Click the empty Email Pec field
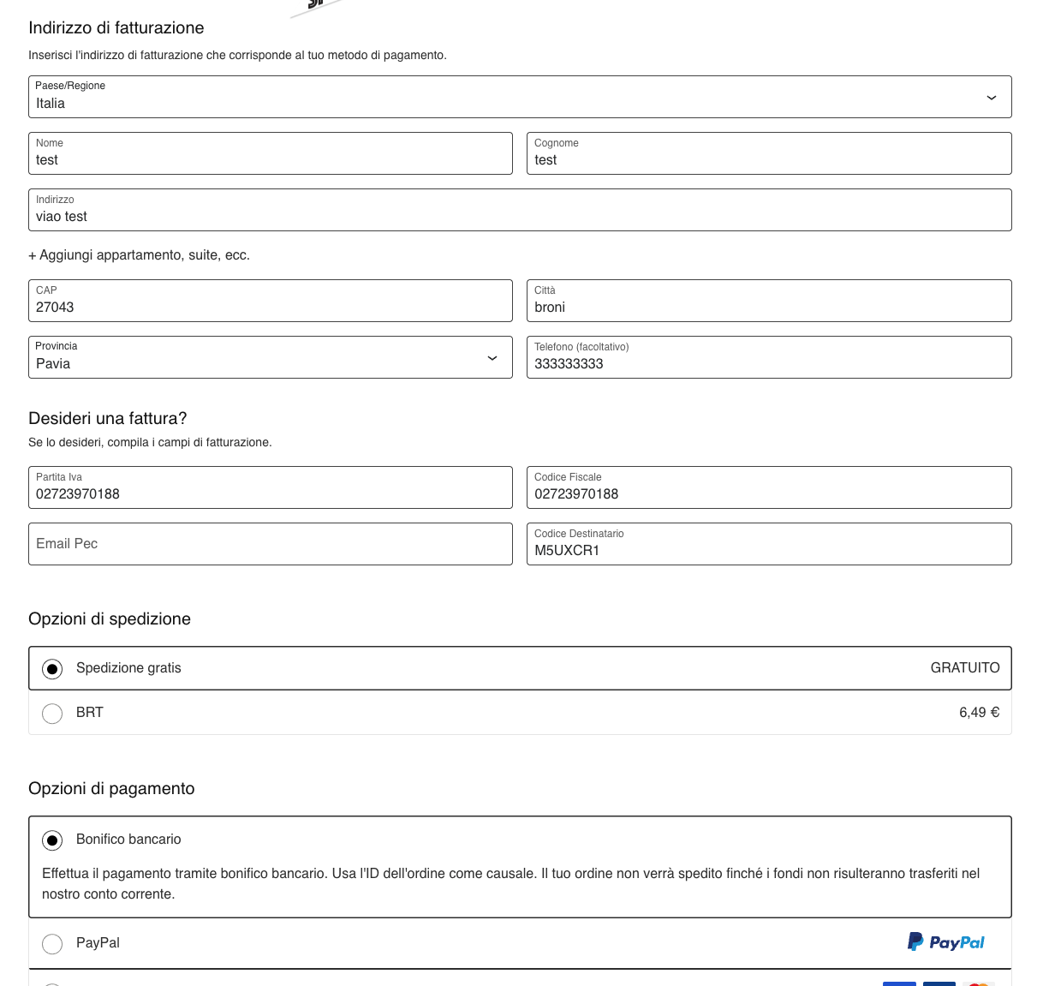The height and width of the screenshot is (986, 1049). (271, 545)
